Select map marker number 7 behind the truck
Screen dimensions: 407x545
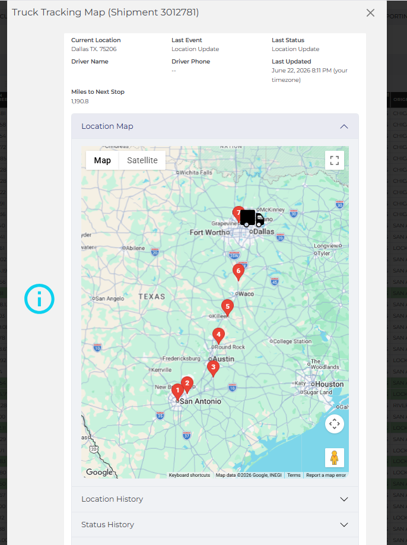click(x=237, y=213)
